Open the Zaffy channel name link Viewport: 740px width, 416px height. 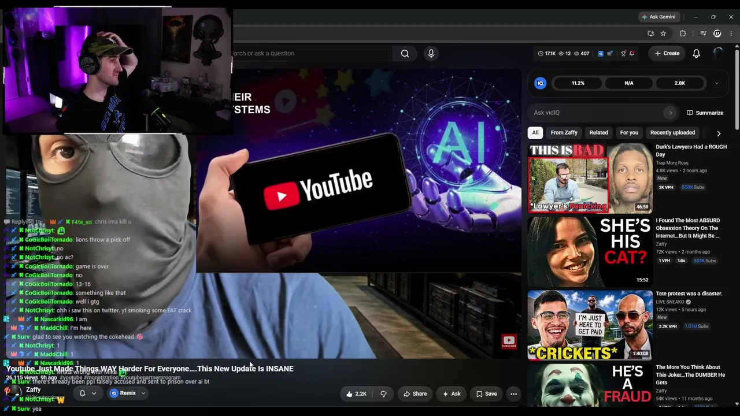click(x=34, y=389)
